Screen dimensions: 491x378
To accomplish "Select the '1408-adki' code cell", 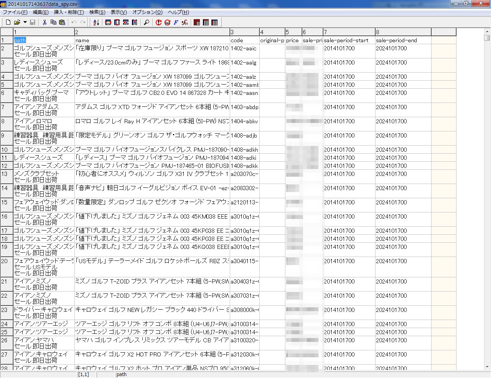I will pyautogui.click(x=245, y=157).
